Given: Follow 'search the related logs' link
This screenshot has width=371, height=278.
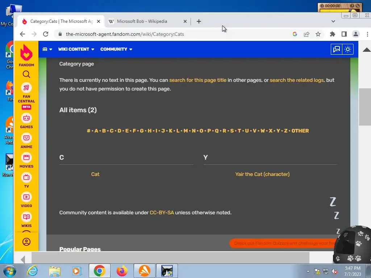Looking at the screenshot, I should pyautogui.click(x=297, y=80).
